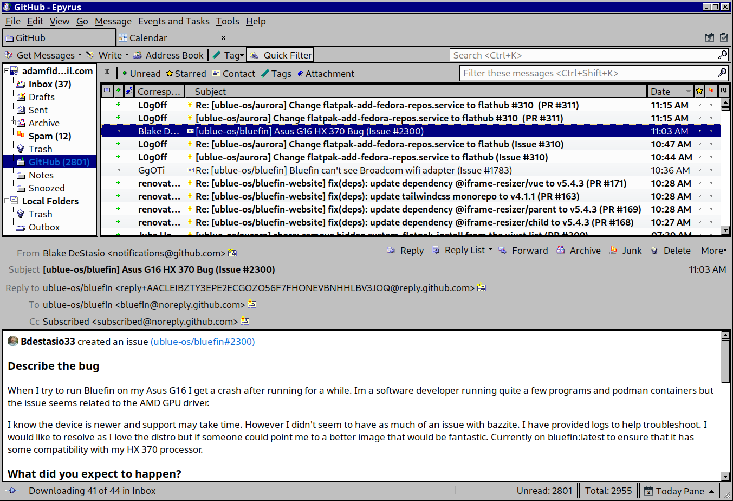Select the Snoozed folder

pos(47,188)
